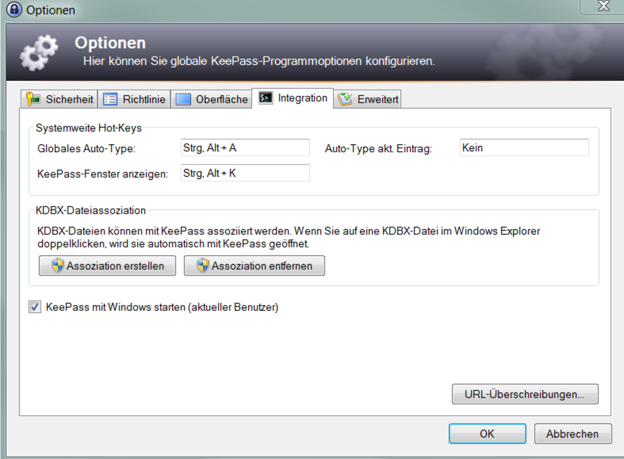Click the Globales Auto-Type hotkey field
Image resolution: width=624 pixels, height=459 pixels.
pyautogui.click(x=245, y=148)
